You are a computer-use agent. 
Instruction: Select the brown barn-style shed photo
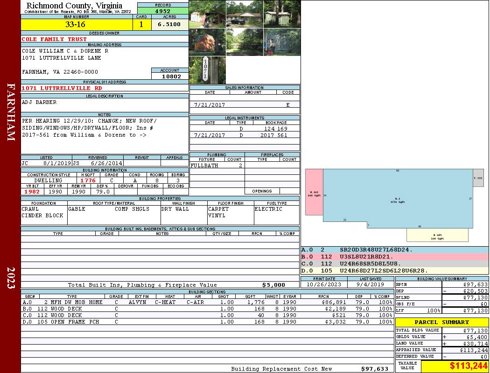pos(207,42)
